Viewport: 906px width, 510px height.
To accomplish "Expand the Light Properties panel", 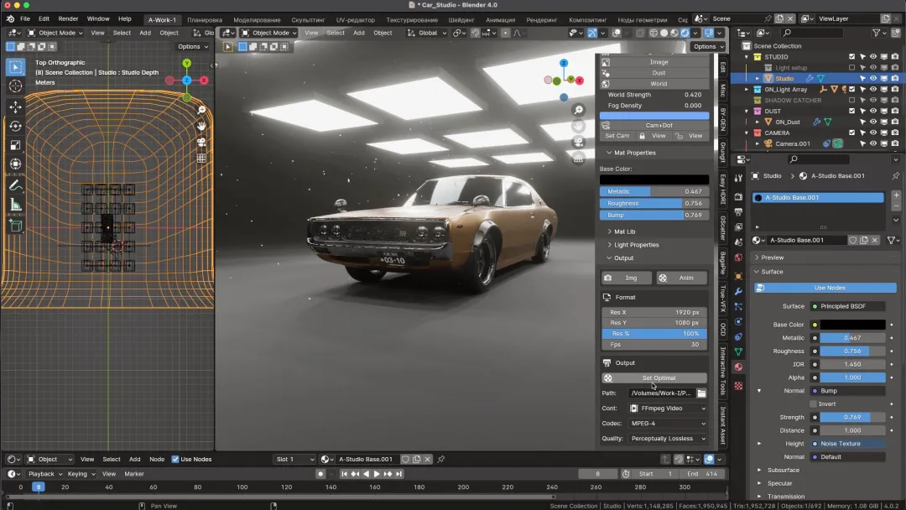I will pyautogui.click(x=636, y=245).
